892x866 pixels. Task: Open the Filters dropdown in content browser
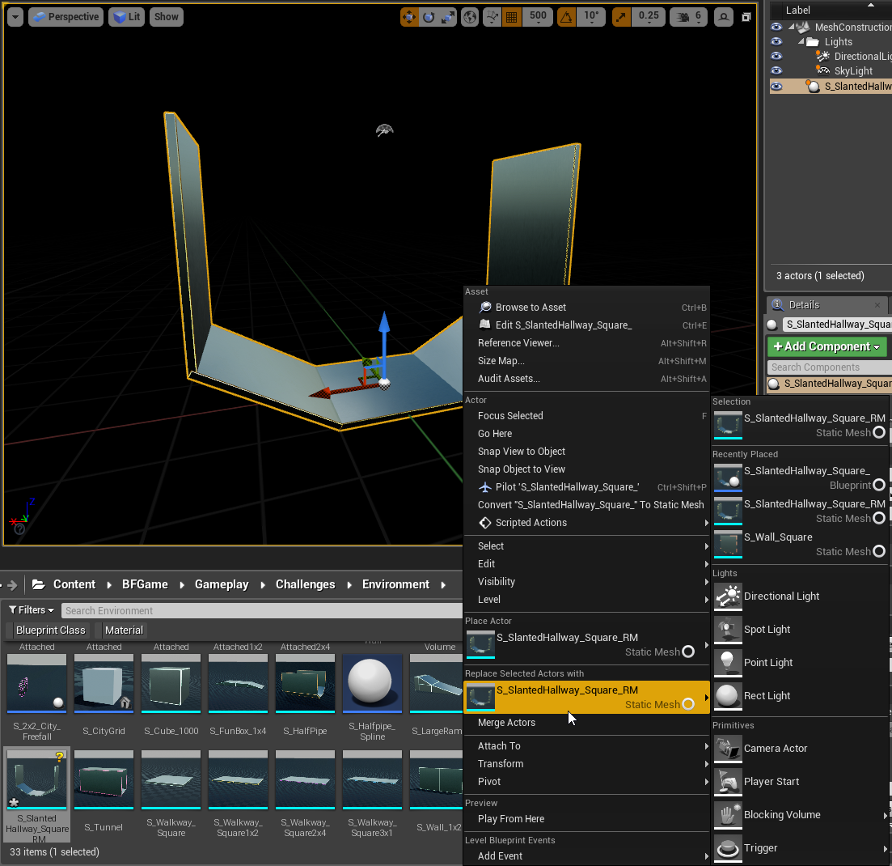click(x=32, y=610)
